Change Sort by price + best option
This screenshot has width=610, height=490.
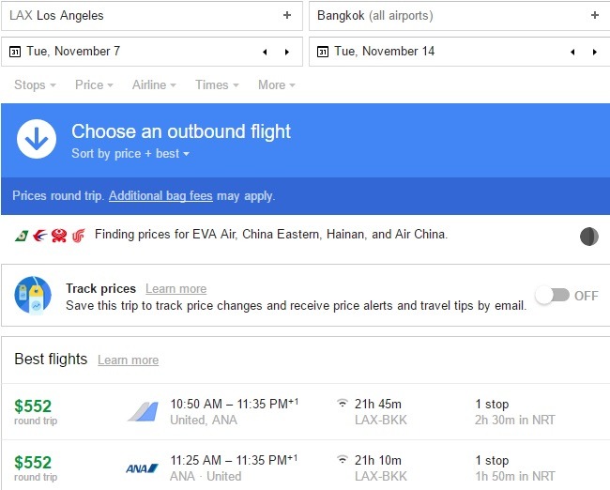click(130, 153)
